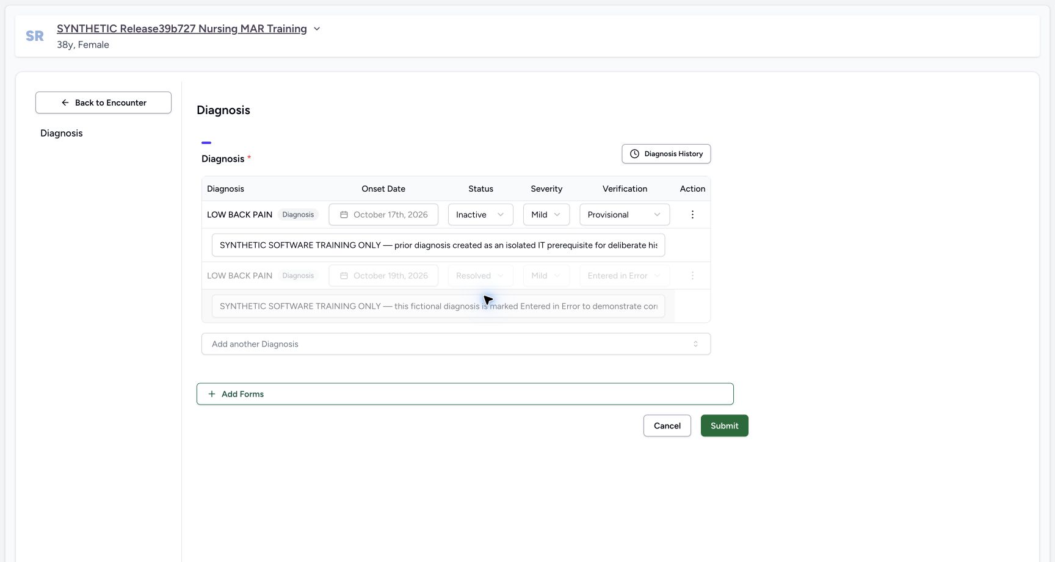Click the Add another Diagnosis sort arrows
This screenshot has width=1055, height=562.
click(695, 344)
